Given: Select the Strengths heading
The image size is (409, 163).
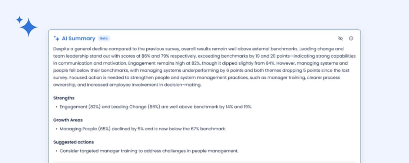Looking at the screenshot, I should tap(64, 98).
